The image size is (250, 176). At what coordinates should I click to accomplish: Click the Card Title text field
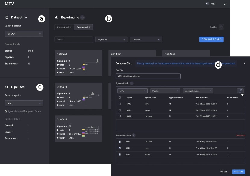pyautogui.click(x=148, y=76)
